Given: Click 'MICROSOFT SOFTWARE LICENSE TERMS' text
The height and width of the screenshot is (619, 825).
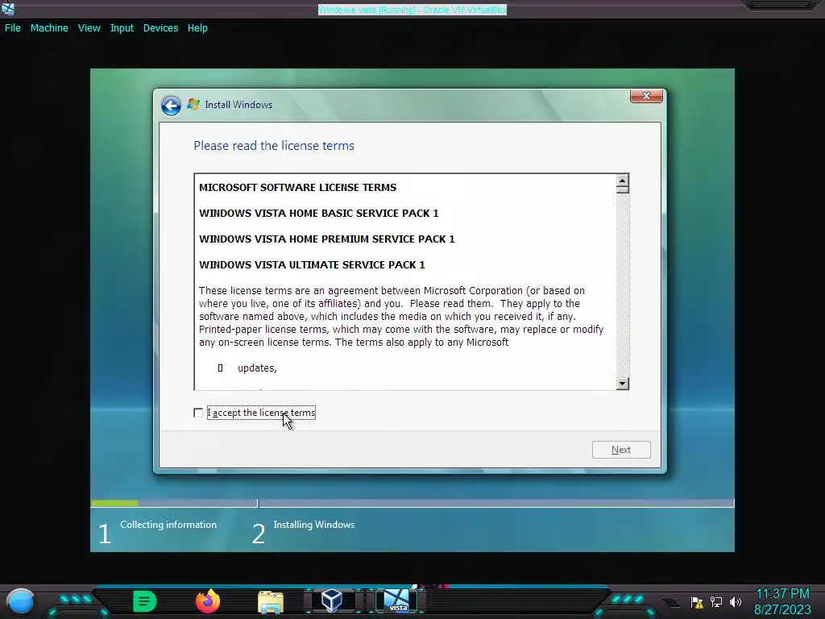Looking at the screenshot, I should click(x=298, y=187).
